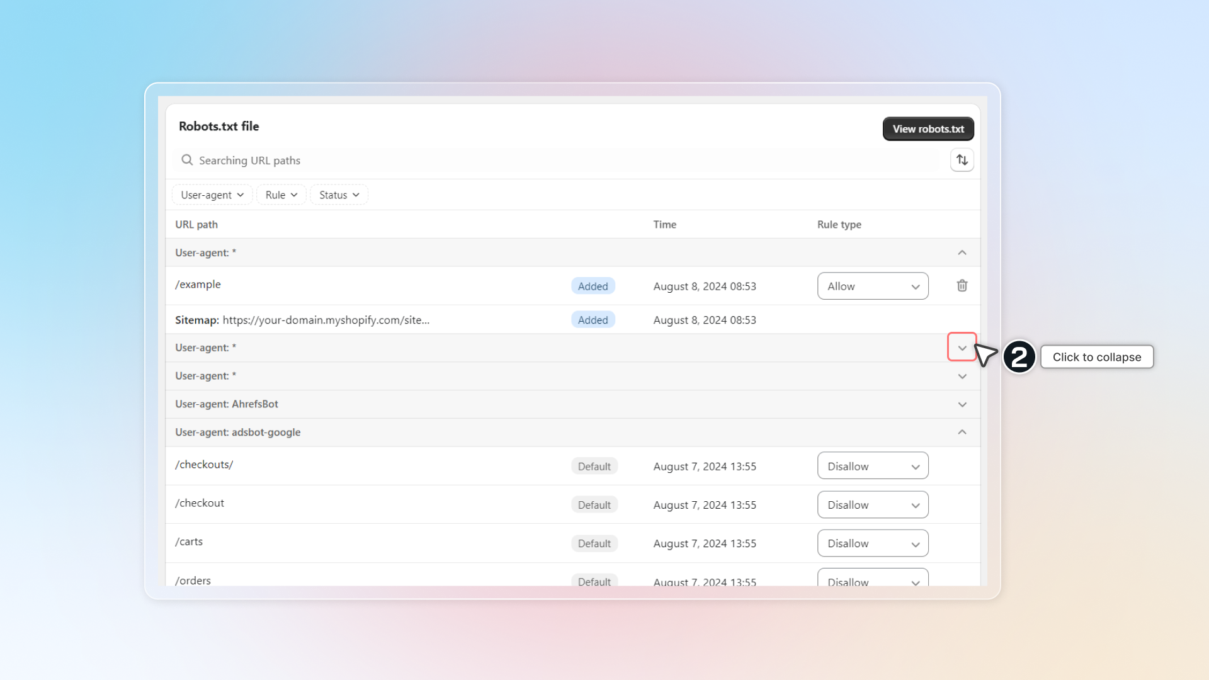
Task: Click the search magnifier icon
Action: pyautogui.click(x=187, y=160)
